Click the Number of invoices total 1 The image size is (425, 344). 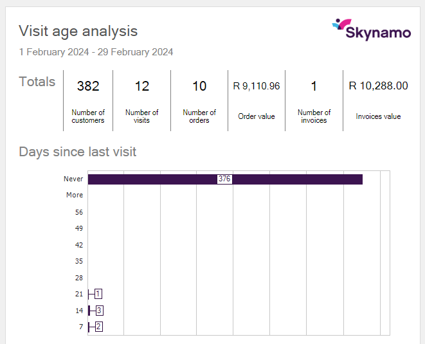click(x=314, y=86)
